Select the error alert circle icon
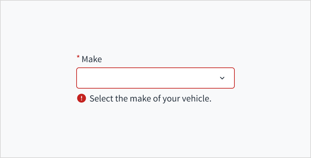Image resolution: width=311 pixels, height=158 pixels. pos(81,98)
